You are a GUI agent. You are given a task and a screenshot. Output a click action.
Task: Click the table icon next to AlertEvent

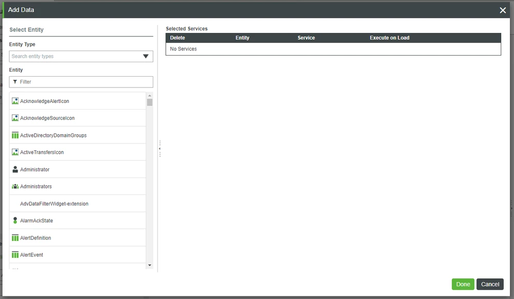coord(14,254)
